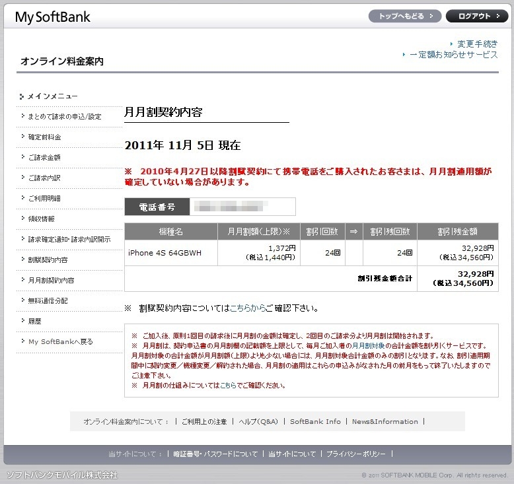Click こちらから link for installment contract
Screen dimensions: 514x484
248,308
